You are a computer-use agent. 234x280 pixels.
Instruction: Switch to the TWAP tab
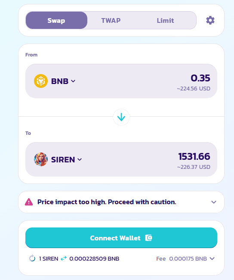[111, 20]
